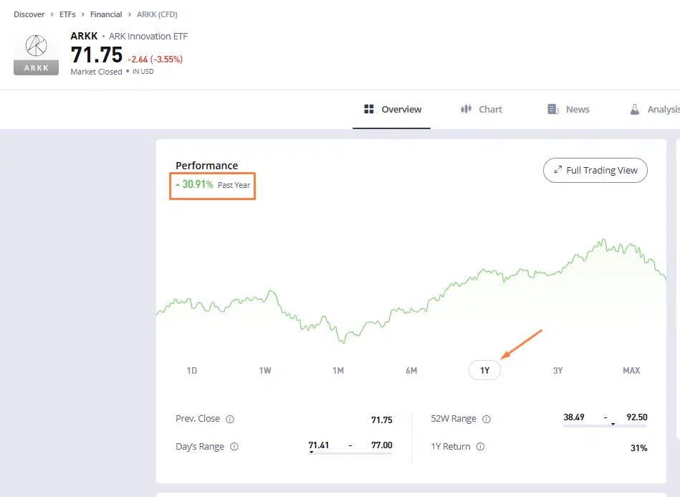This screenshot has width=680, height=497.
Task: Click the Chart tab candlestick icon
Action: coord(466,109)
